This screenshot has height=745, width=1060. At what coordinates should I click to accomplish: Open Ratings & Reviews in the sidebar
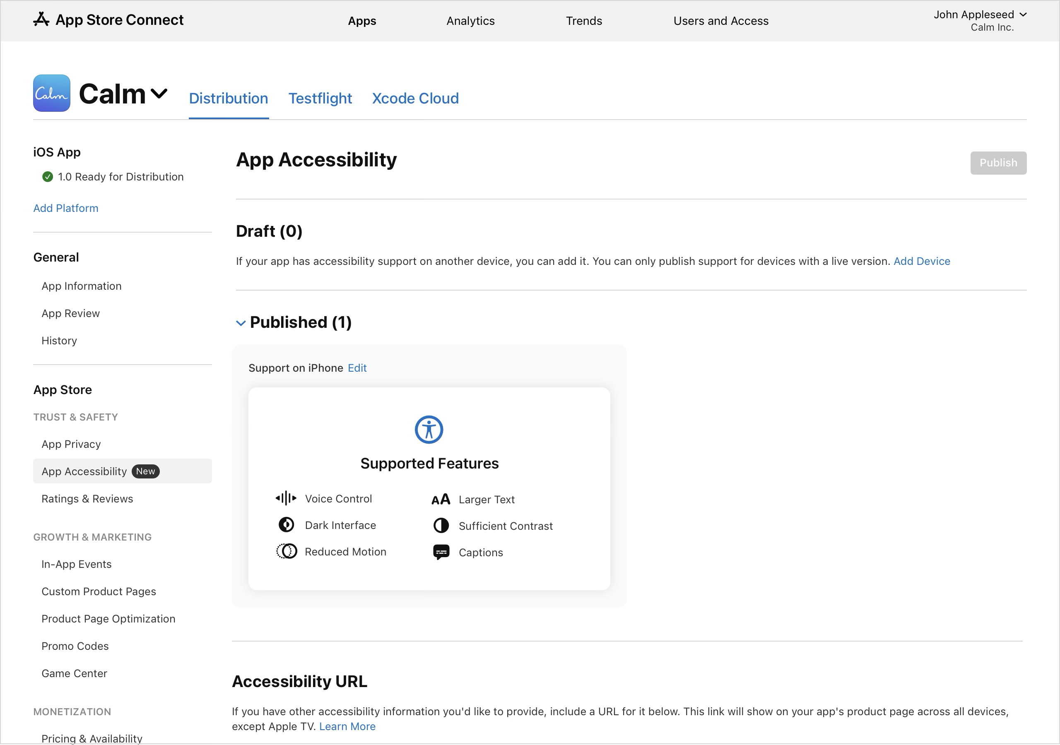point(87,498)
